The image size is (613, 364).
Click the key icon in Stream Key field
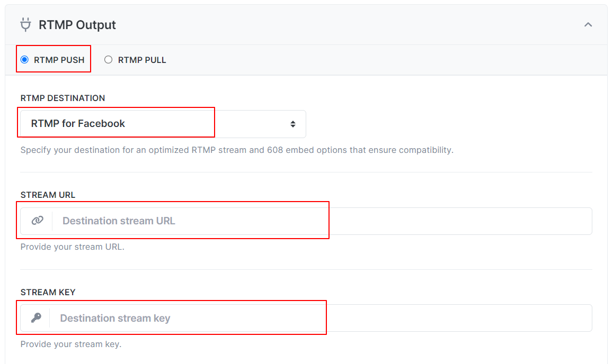click(37, 318)
